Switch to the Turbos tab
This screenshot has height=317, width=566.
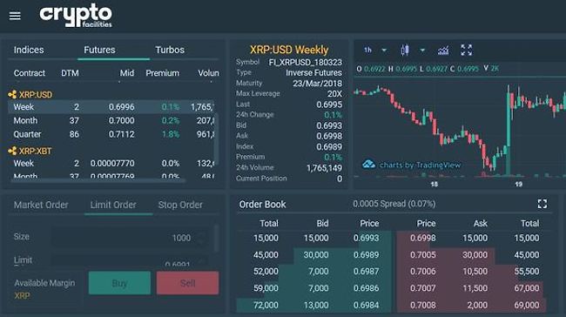(x=170, y=50)
